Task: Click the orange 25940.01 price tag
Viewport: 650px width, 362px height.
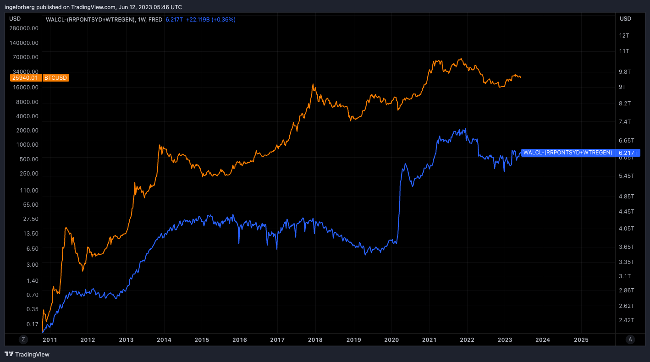Action: (25, 78)
